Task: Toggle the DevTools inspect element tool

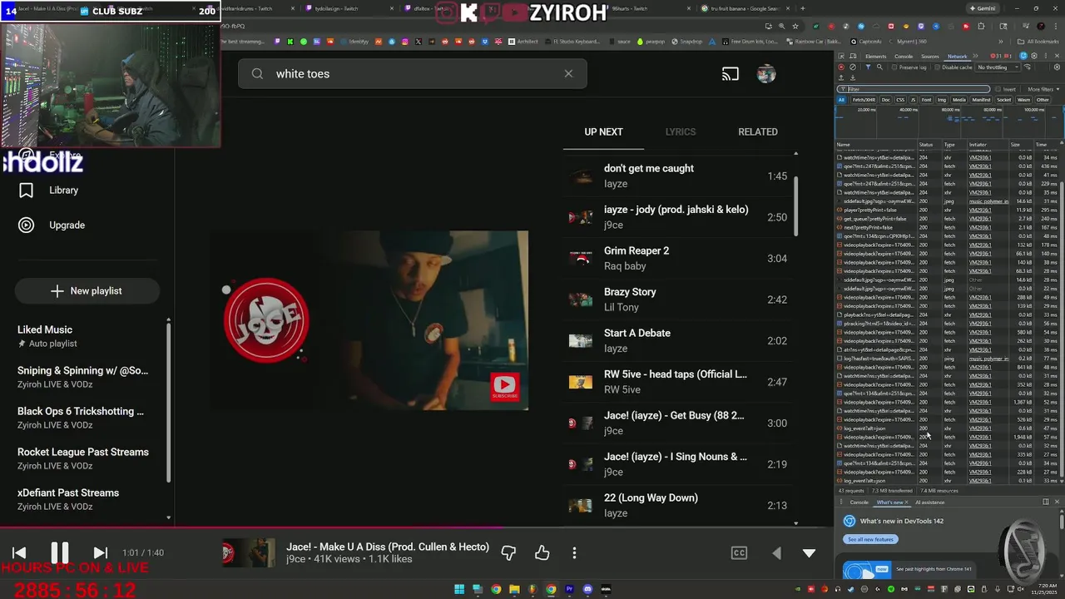Action: click(x=841, y=57)
